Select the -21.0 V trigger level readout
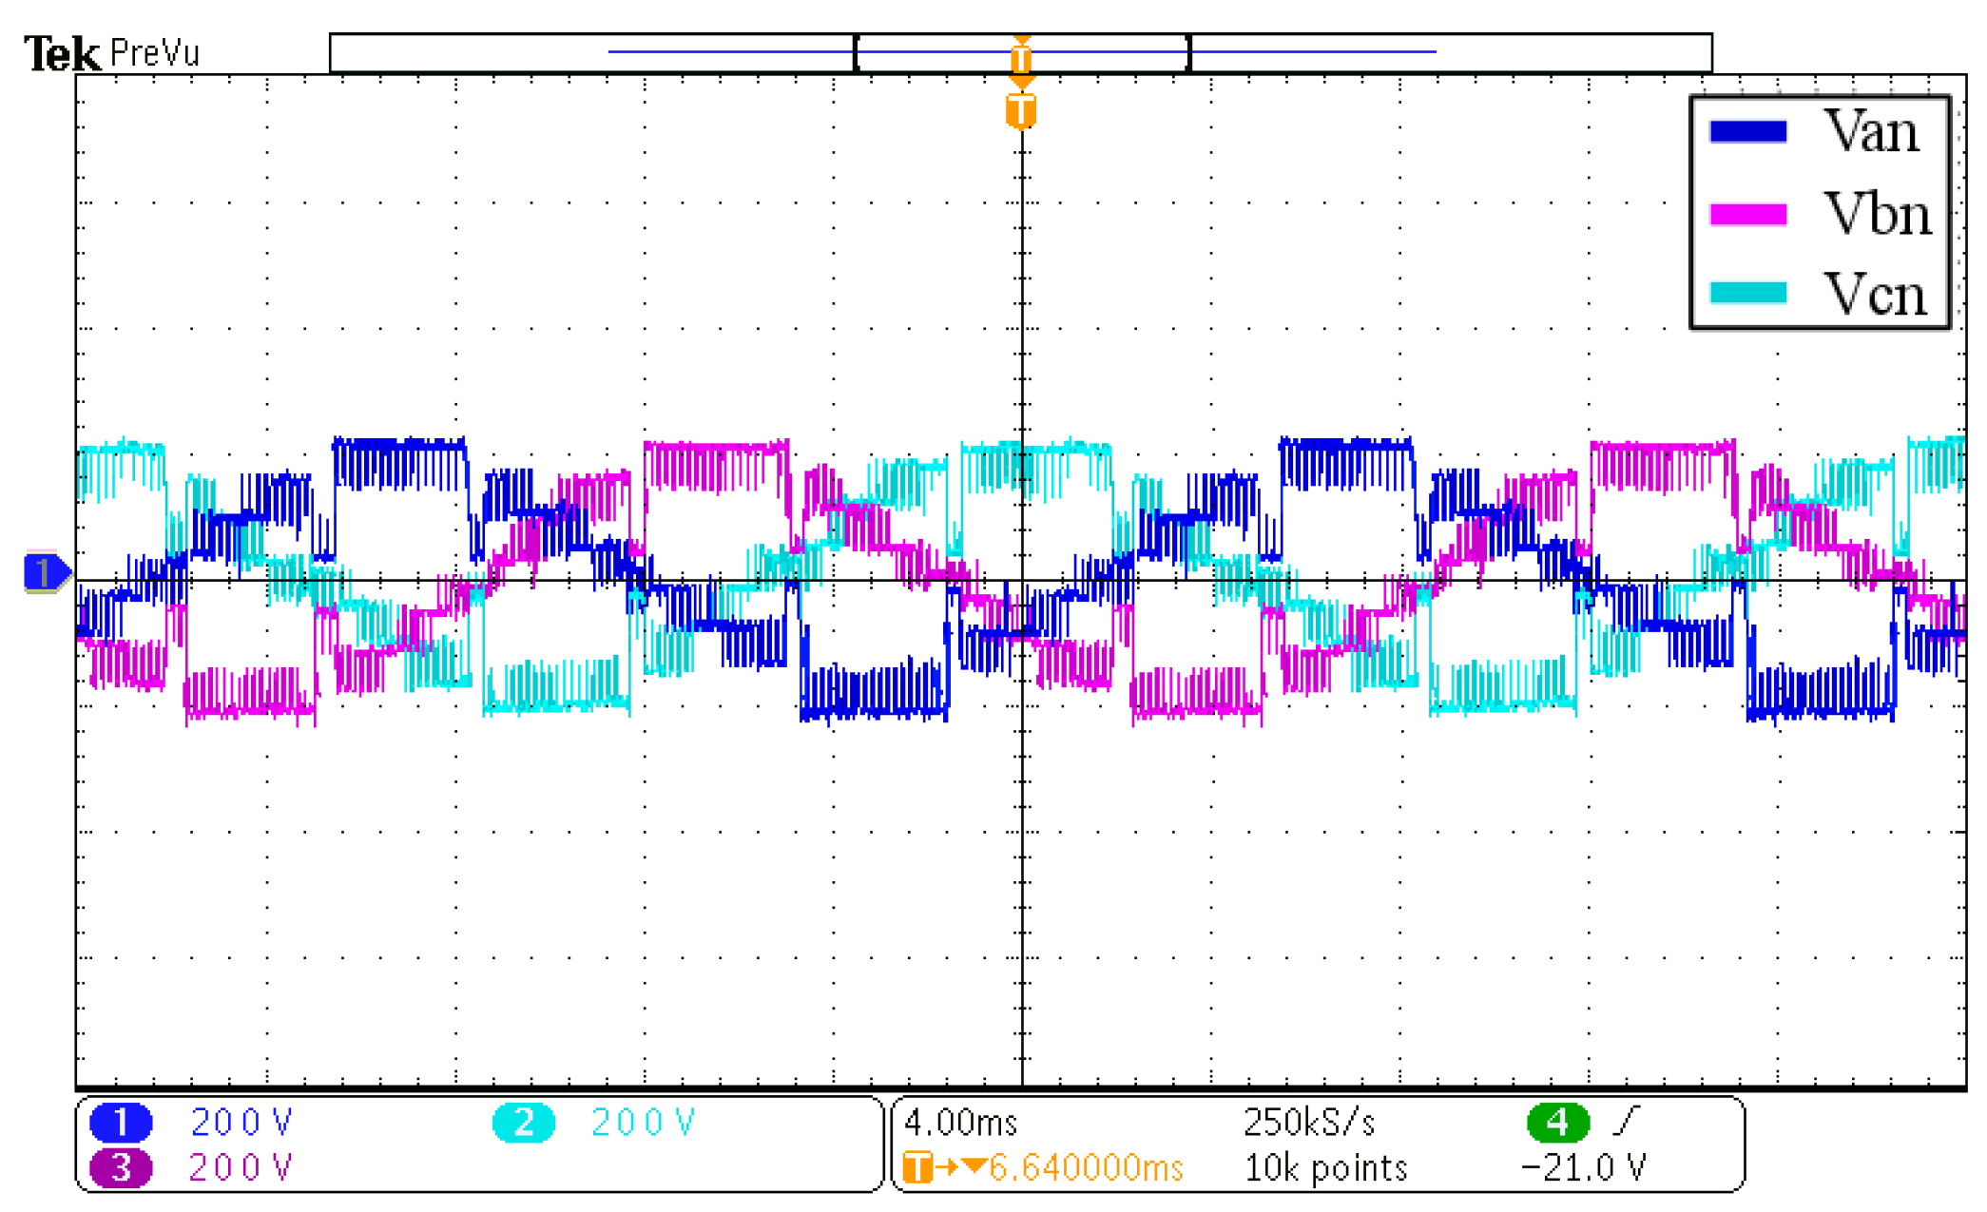This screenshot has width=1987, height=1212. (x=1584, y=1167)
